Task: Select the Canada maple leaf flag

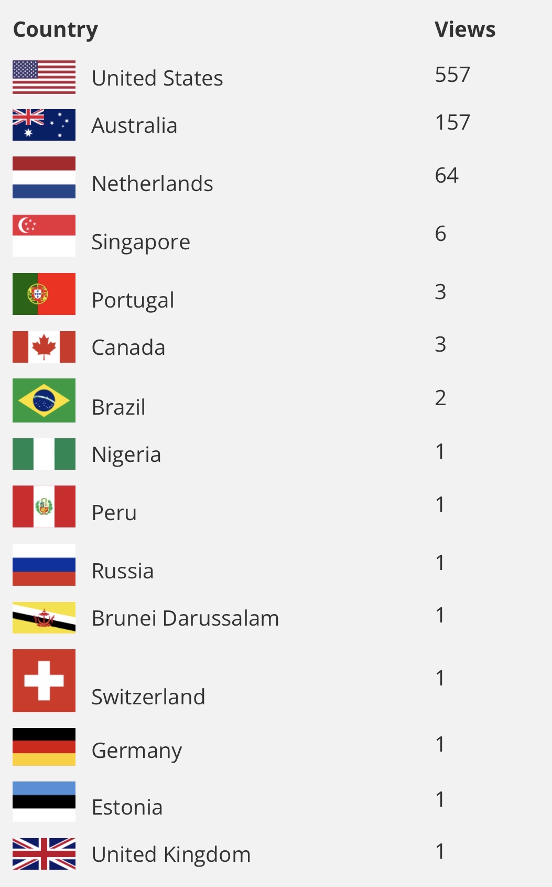Action: click(44, 347)
